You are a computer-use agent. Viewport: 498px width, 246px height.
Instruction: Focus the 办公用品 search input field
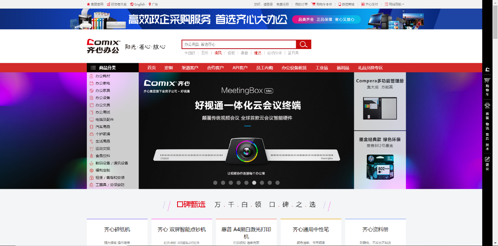coord(239,44)
